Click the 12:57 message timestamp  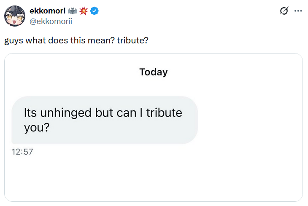click(x=22, y=152)
